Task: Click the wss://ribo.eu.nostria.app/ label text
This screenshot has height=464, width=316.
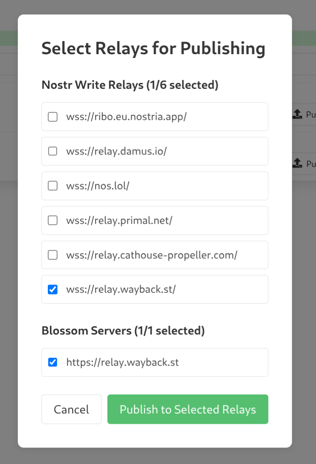Action: tap(126, 117)
